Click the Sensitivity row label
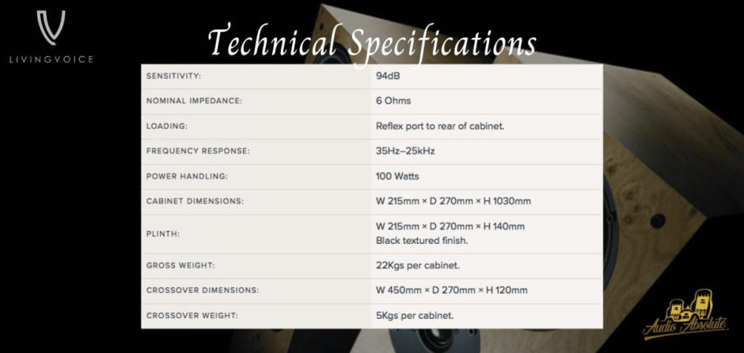This screenshot has width=744, height=353. [x=174, y=76]
